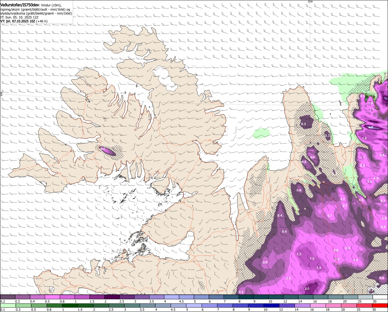388x312 pixels.
Task: Click the "1.3" precipitation value on the map
Action: [x=299, y=254]
